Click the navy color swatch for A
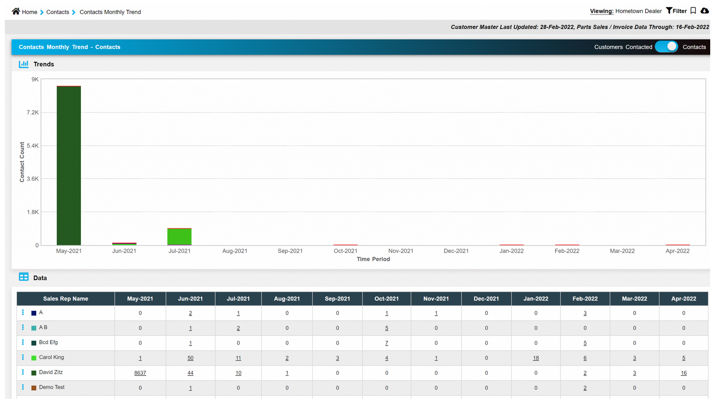The width and height of the screenshot is (717, 409). pyautogui.click(x=34, y=313)
